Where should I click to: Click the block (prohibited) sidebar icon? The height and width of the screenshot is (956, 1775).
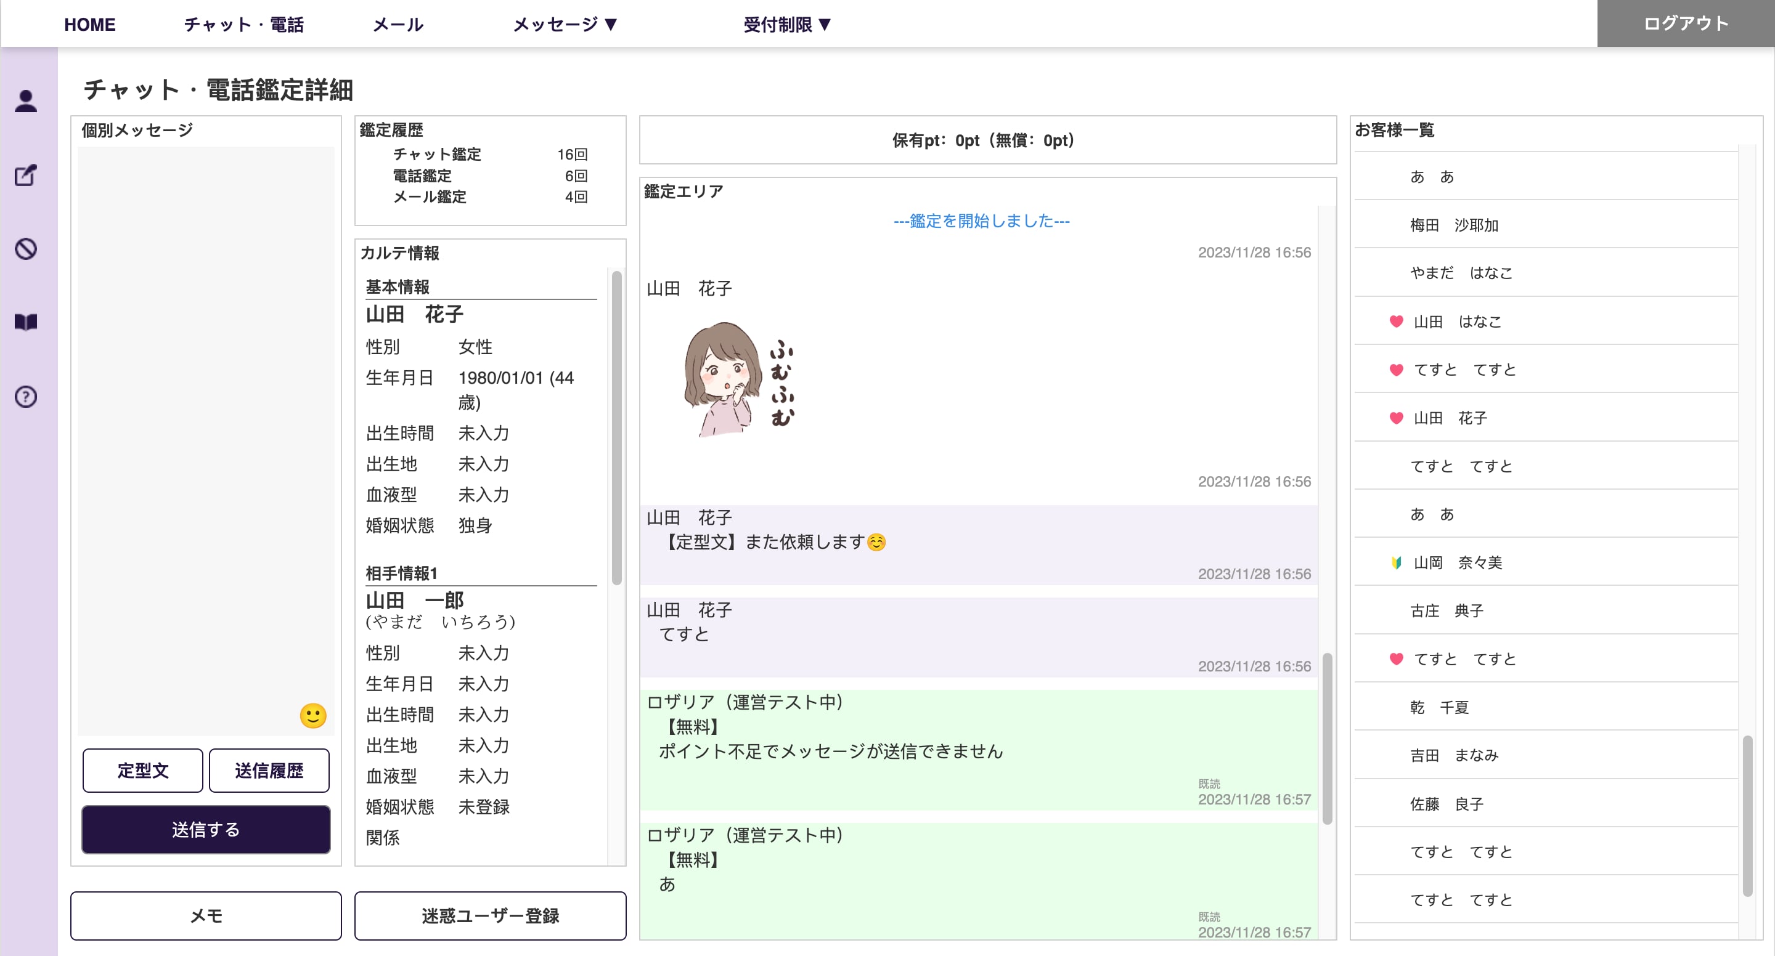(x=26, y=249)
